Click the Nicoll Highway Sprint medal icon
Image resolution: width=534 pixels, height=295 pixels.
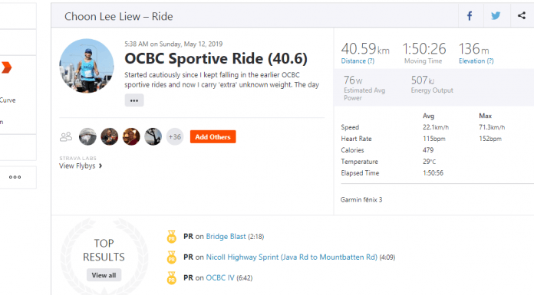(x=172, y=257)
